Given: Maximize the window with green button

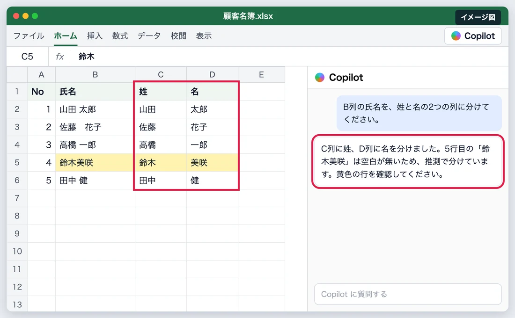Looking at the screenshot, I should [35, 16].
